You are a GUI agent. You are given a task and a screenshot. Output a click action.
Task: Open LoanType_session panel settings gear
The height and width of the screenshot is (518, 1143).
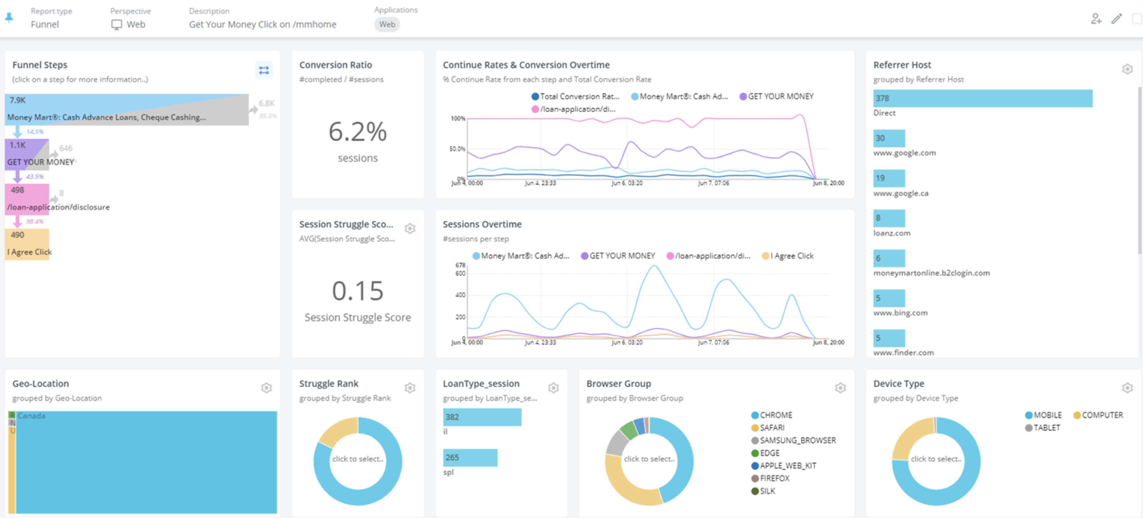(554, 388)
